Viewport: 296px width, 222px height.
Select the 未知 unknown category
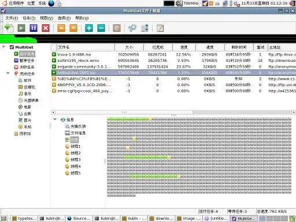pos(25,127)
